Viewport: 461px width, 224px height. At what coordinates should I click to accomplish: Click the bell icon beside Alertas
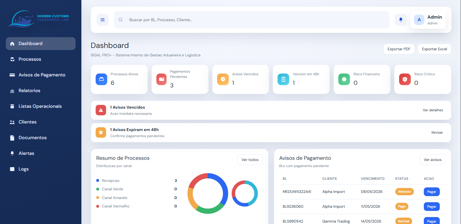tap(12, 153)
